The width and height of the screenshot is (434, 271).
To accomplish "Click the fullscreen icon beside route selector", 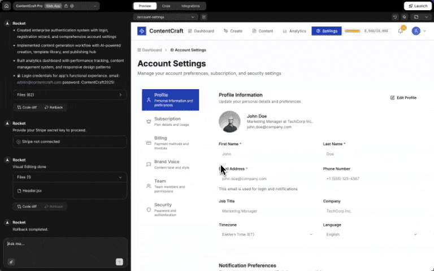I will pyautogui.click(x=204, y=17).
